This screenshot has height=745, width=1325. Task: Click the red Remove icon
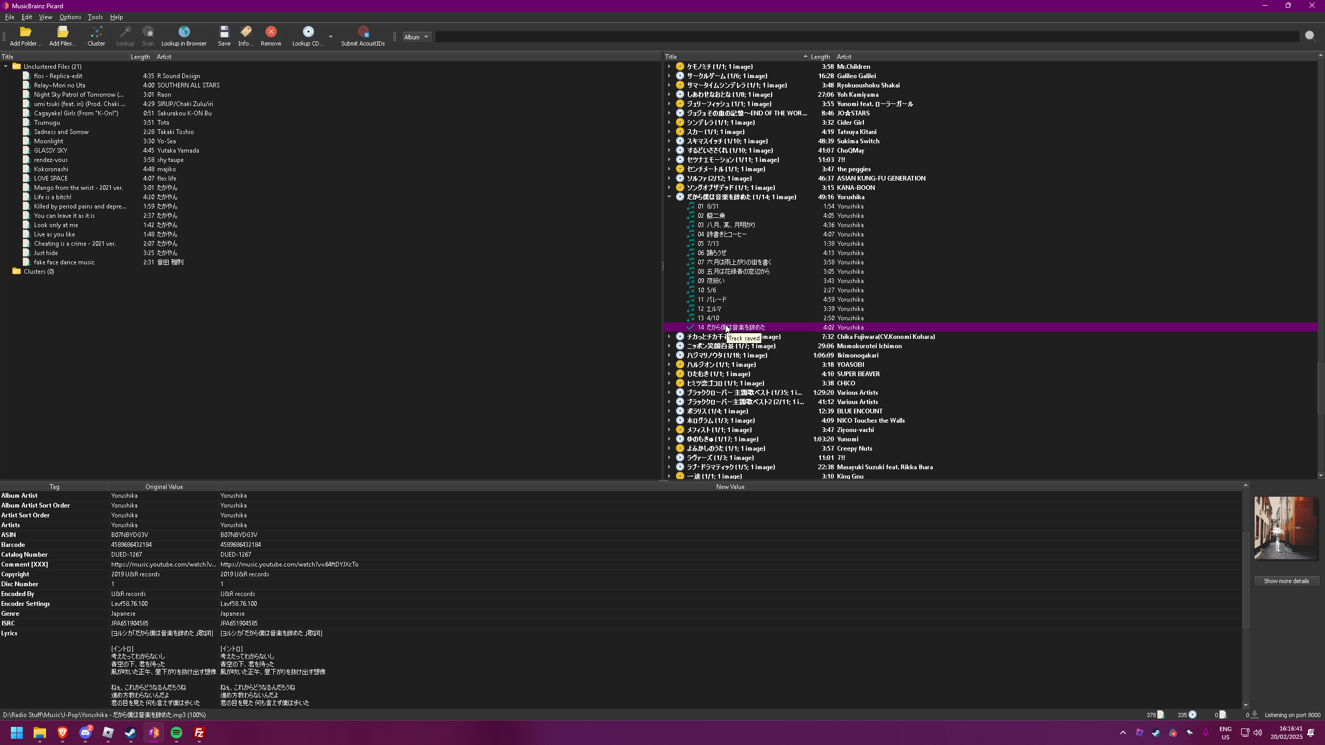(271, 32)
